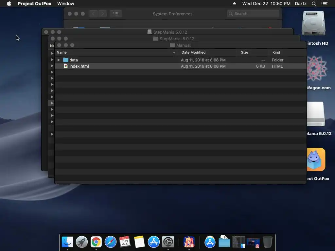Open System Preferences from the Dock

point(168,242)
